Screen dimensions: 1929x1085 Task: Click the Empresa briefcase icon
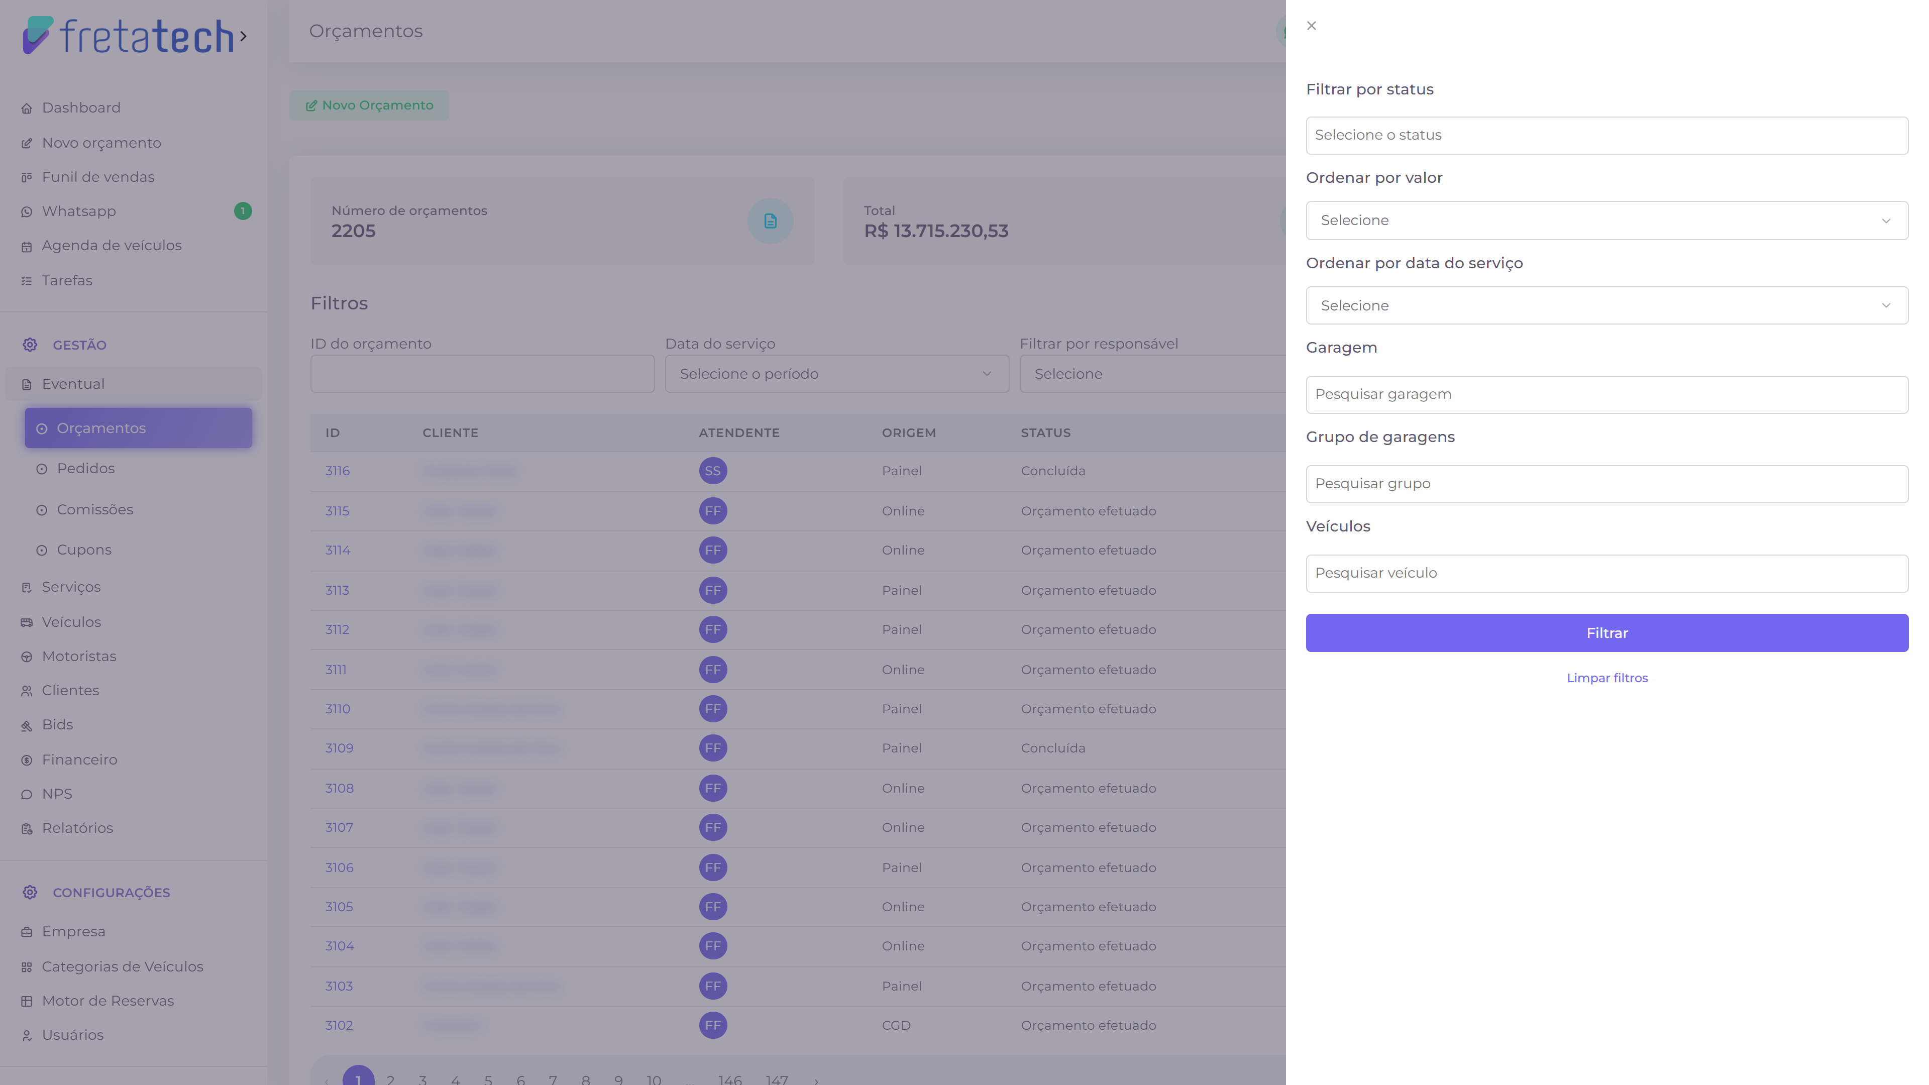pos(27,932)
